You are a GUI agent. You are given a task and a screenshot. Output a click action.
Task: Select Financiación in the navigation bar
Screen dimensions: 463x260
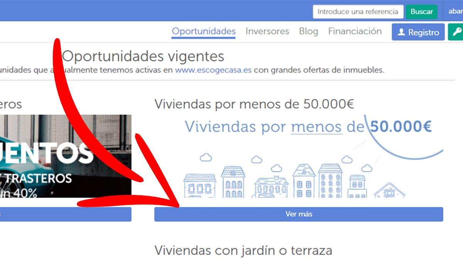355,32
